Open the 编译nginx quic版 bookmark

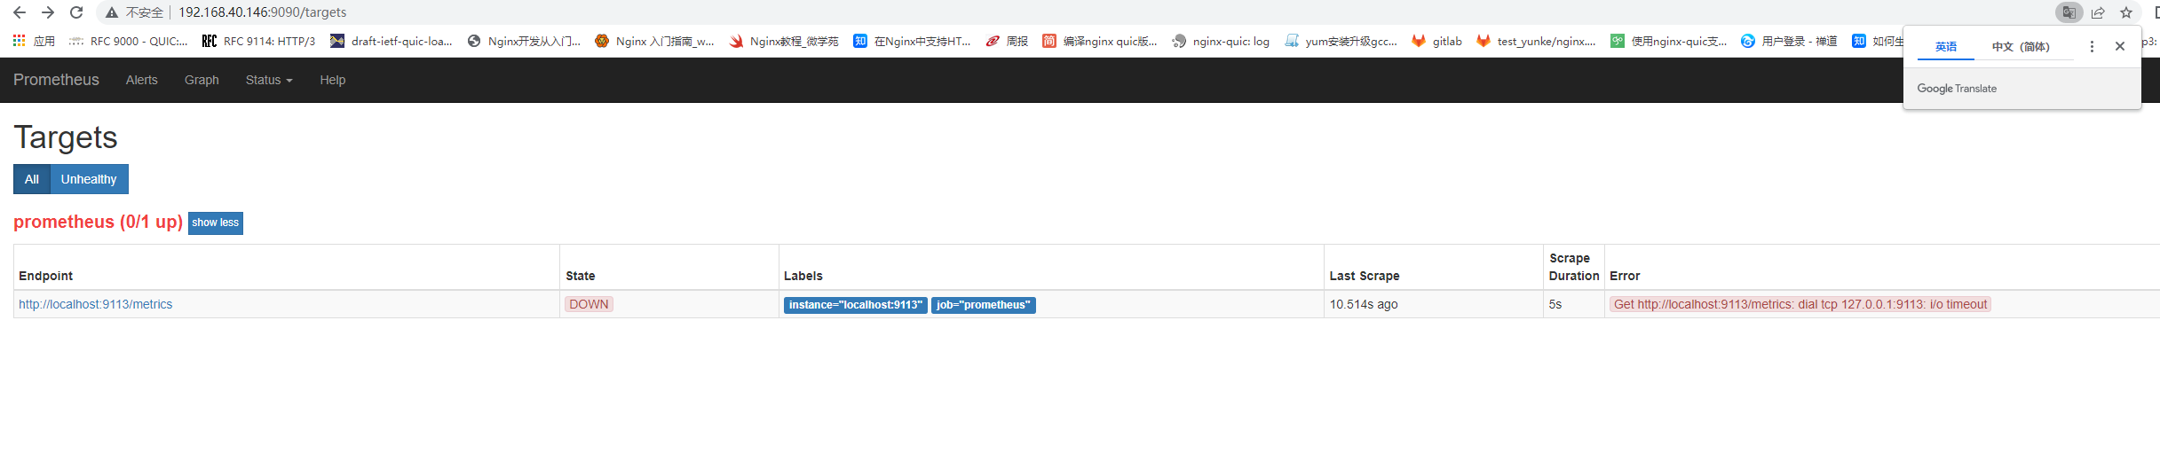click(1100, 41)
